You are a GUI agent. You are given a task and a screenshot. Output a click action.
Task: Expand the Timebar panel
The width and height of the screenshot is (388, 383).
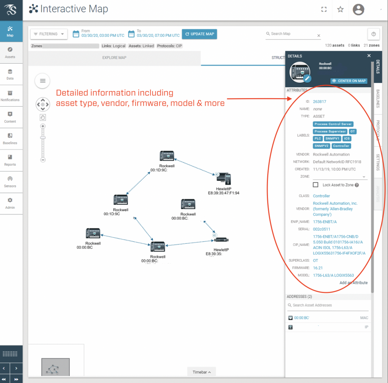click(202, 372)
